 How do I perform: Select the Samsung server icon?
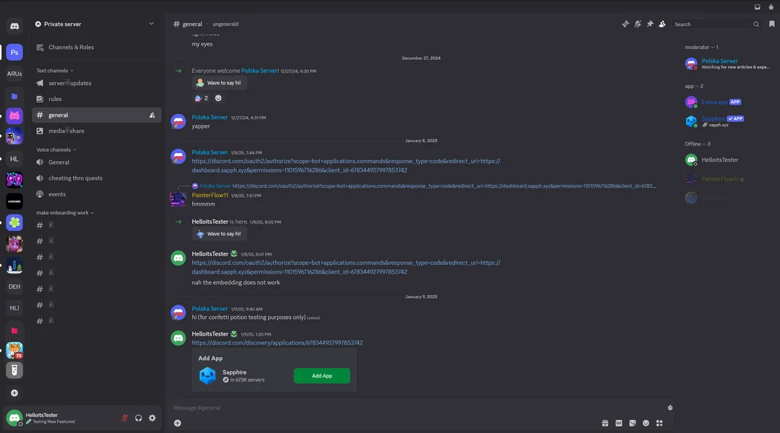[x=14, y=201]
